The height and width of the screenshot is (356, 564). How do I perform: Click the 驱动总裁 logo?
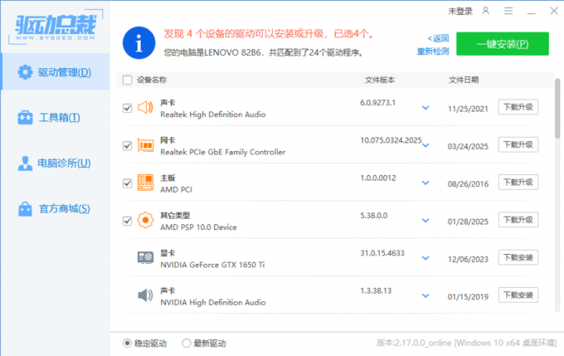click(x=56, y=27)
